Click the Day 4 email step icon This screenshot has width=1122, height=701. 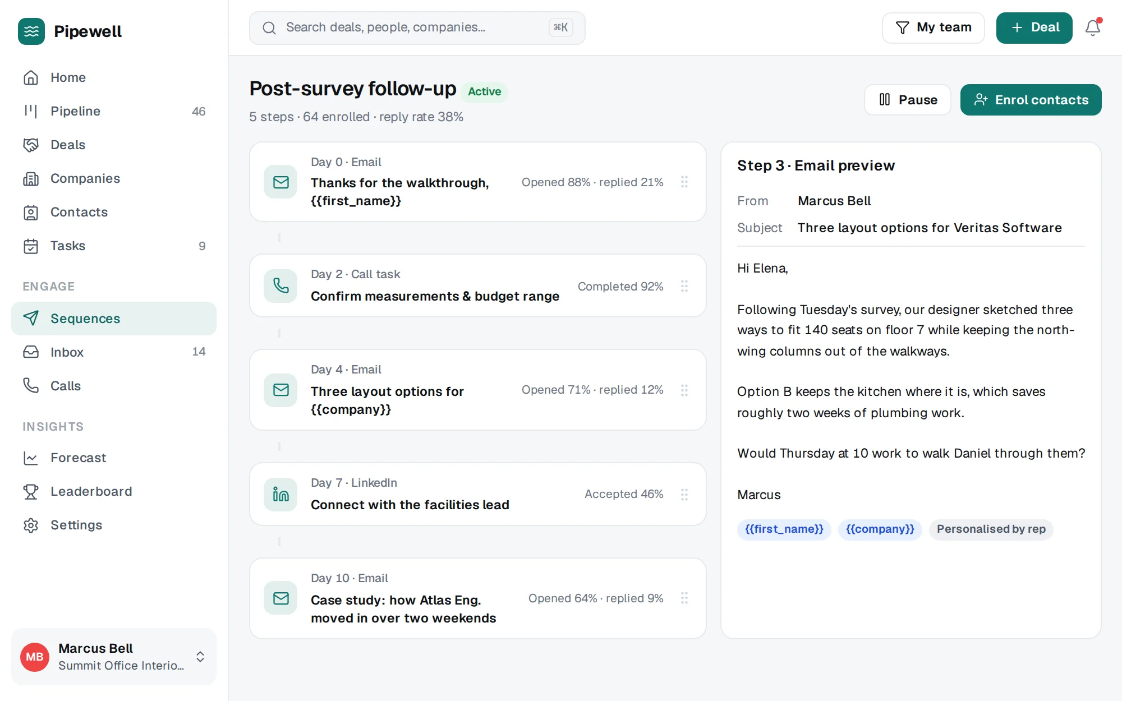tap(280, 390)
